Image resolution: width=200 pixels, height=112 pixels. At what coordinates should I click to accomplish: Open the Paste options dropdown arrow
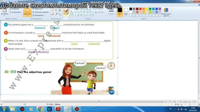tap(5, 16)
